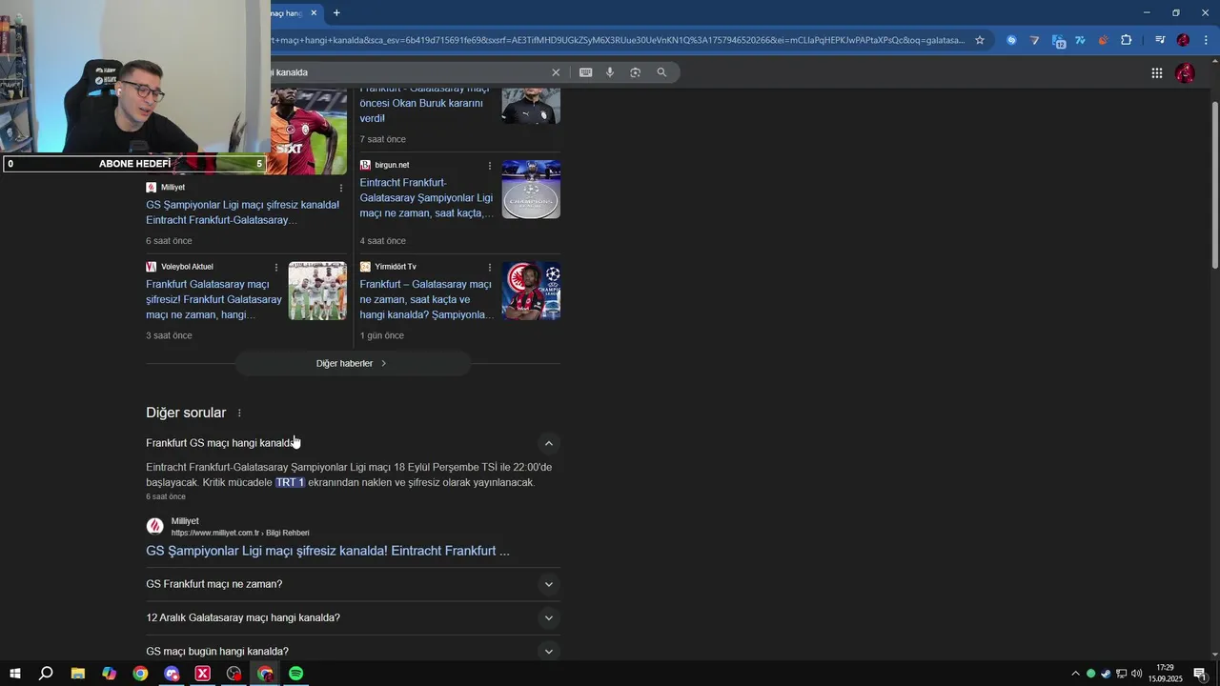Open Windows taskbar search

pyautogui.click(x=46, y=674)
